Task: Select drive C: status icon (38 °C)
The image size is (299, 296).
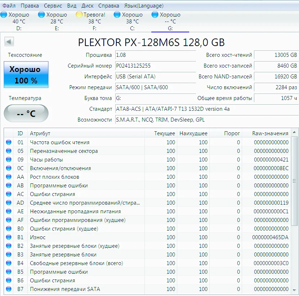Action: [117, 15]
